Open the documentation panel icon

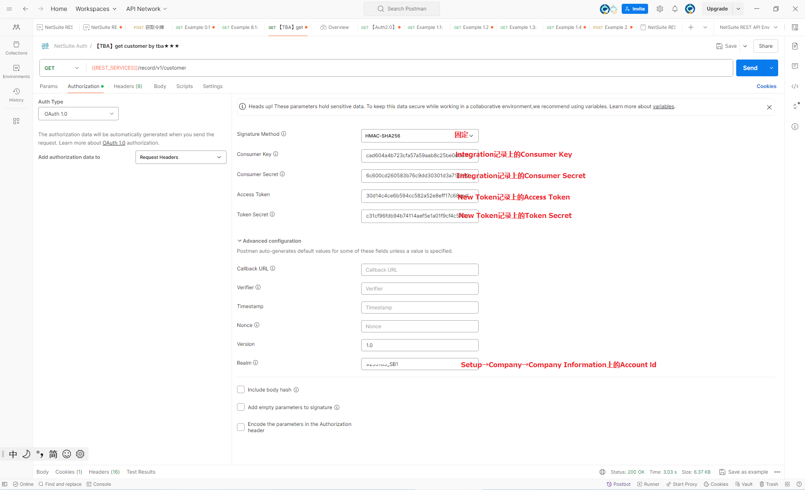pyautogui.click(x=795, y=46)
